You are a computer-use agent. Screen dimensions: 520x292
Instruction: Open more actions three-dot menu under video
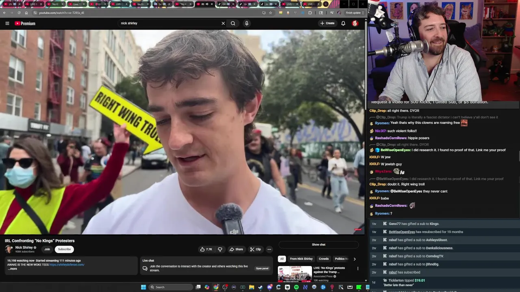[x=269, y=249]
